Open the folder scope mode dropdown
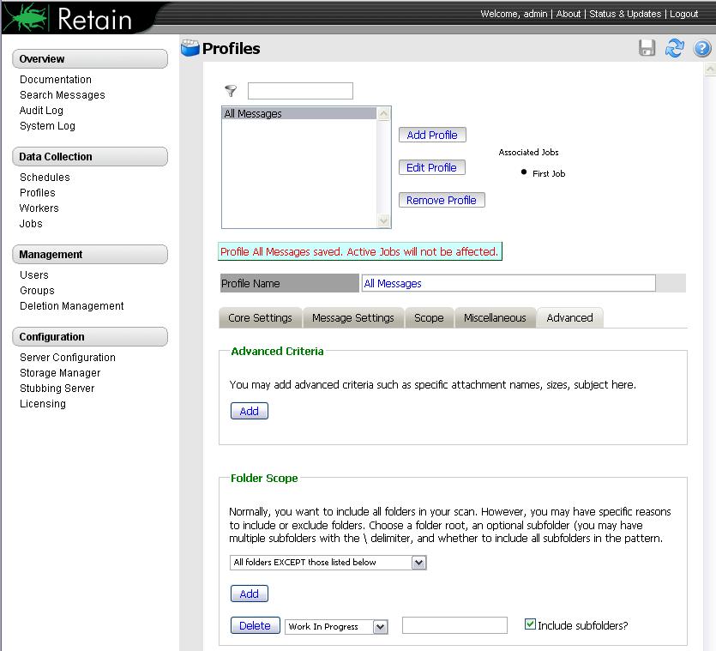 point(328,563)
